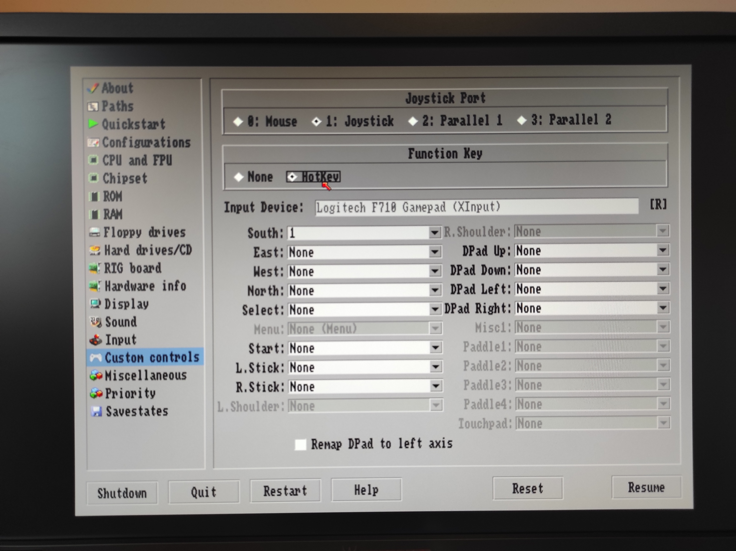Go to the Quickstart section
Screen dimensions: 736x551
pos(134,124)
